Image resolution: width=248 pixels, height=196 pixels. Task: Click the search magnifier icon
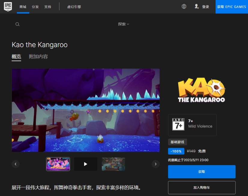pos(17,24)
